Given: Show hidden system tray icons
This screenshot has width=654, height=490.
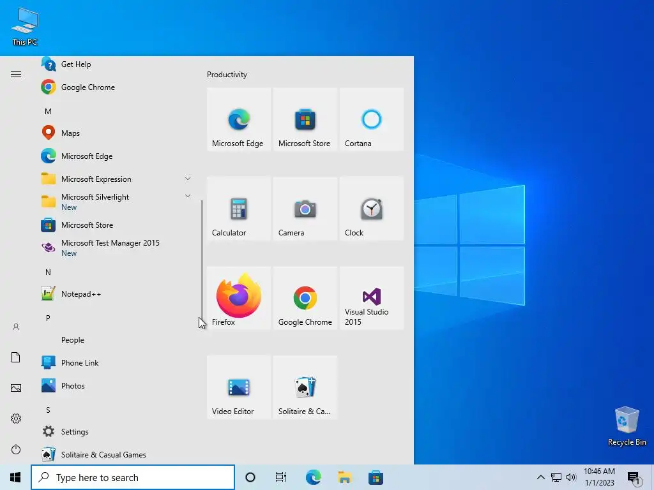Looking at the screenshot, I should 540,477.
